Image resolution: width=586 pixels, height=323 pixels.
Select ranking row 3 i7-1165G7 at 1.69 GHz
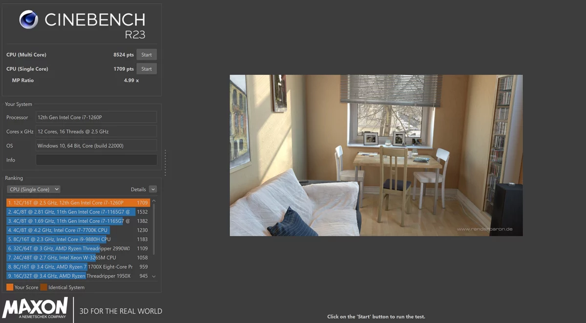[78, 221]
